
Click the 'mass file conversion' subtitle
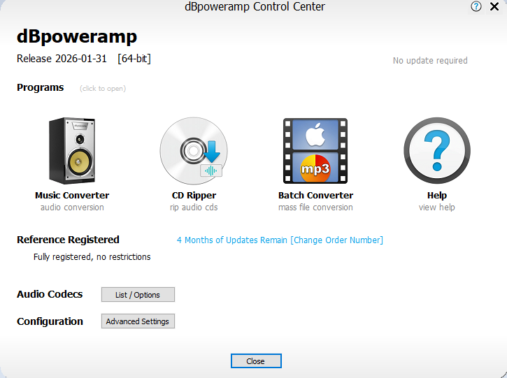(315, 208)
